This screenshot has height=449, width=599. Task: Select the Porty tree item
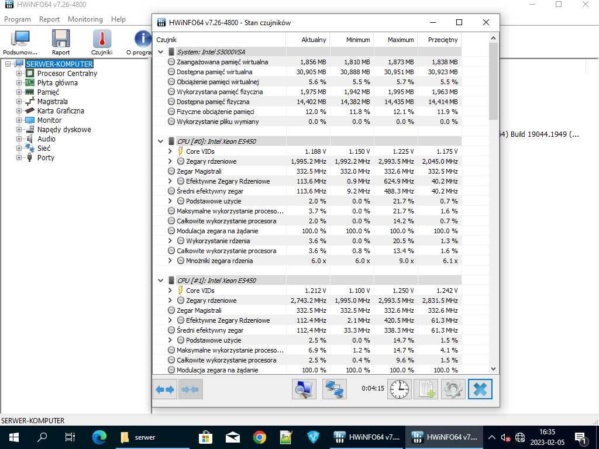[46, 158]
